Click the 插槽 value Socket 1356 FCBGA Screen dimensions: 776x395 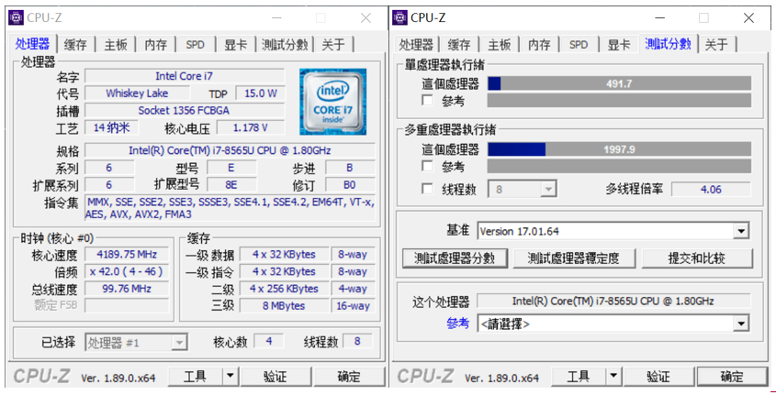click(x=184, y=111)
